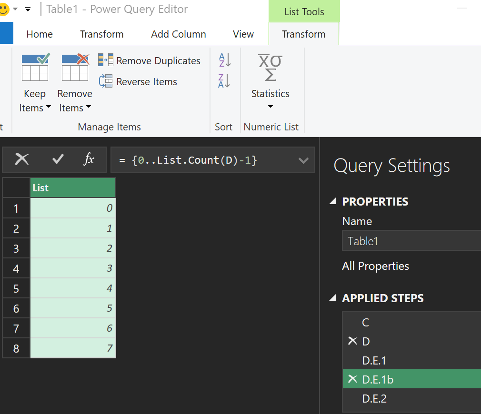Confirm the formula with the checkmark
The height and width of the screenshot is (414, 481).
point(58,159)
